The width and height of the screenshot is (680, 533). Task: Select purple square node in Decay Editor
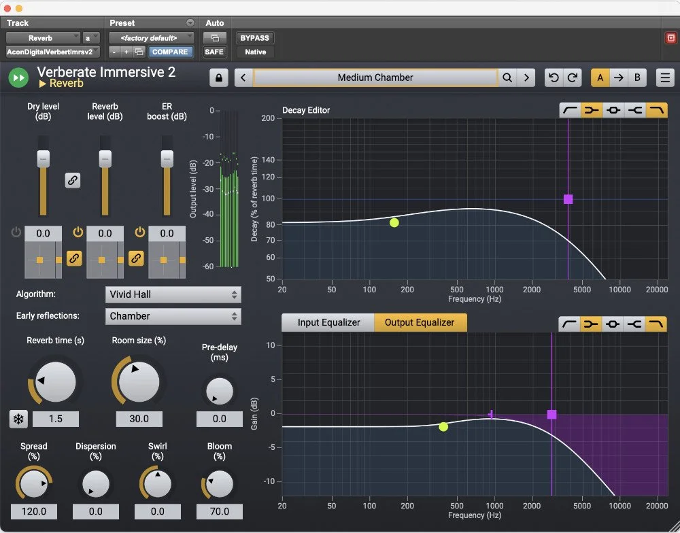click(568, 199)
